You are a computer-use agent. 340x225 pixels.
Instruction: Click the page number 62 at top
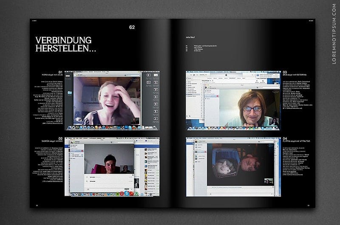[x=132, y=28]
